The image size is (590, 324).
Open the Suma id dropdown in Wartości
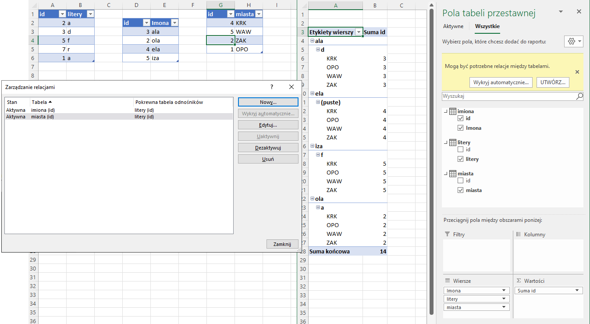pos(578,291)
